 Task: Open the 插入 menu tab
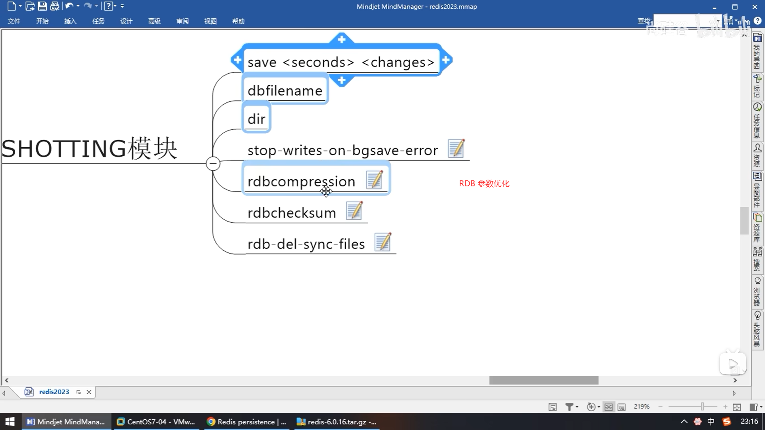click(x=70, y=21)
